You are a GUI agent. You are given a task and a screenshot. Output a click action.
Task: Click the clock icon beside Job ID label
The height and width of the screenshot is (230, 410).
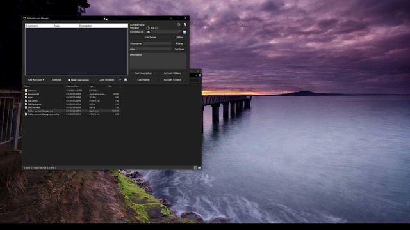point(148,28)
